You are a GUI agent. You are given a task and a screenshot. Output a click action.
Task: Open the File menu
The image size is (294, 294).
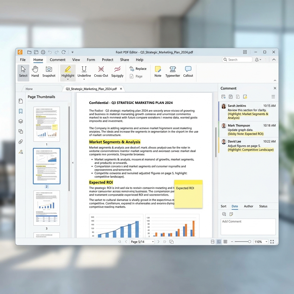[23, 60]
